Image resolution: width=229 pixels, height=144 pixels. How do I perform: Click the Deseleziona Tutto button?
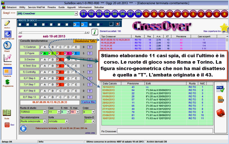pyautogui.click(x=84, y=41)
